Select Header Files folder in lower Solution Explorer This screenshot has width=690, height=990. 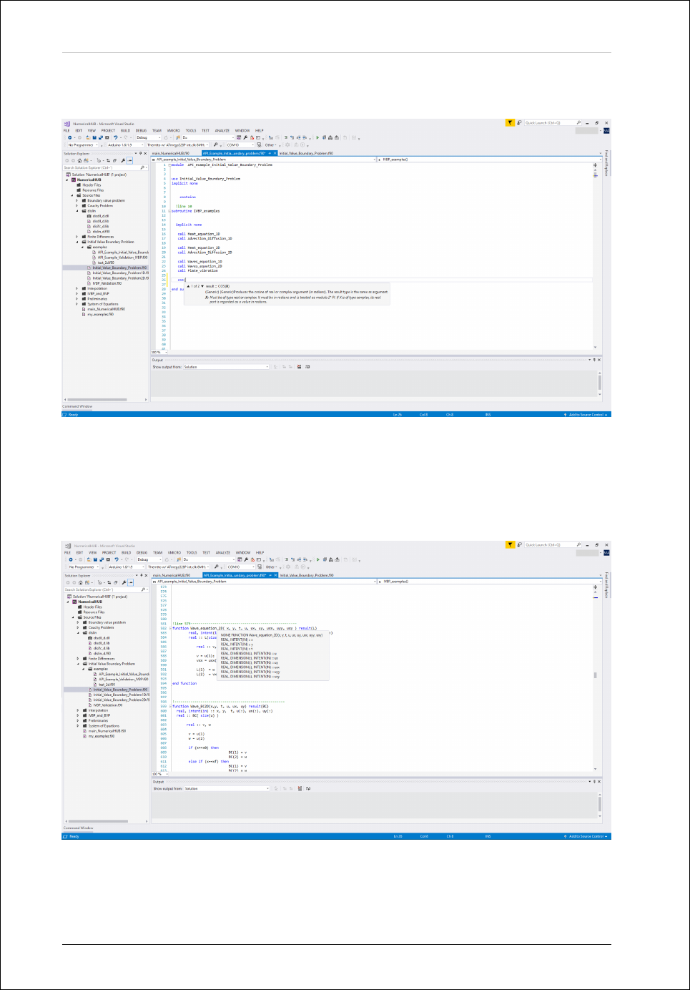tap(93, 607)
